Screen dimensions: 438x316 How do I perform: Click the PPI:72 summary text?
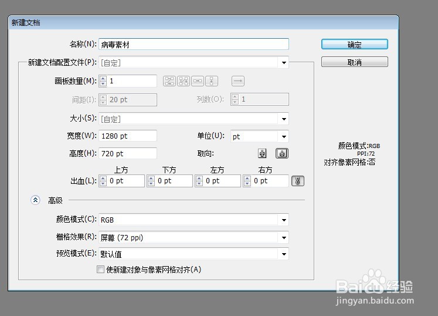[366, 154]
